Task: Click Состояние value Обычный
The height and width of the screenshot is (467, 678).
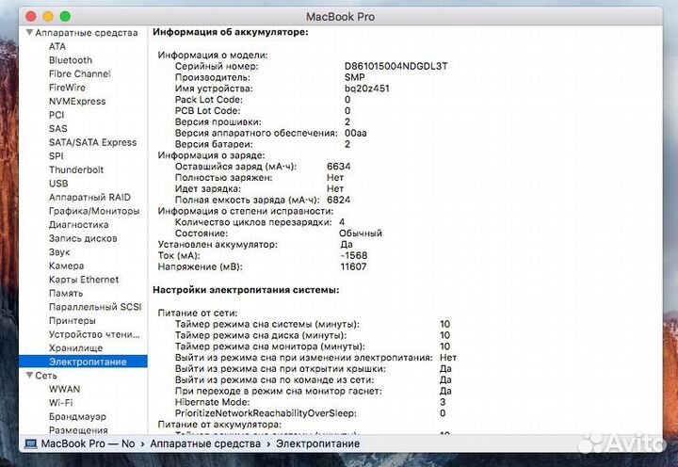Action: tap(360, 233)
